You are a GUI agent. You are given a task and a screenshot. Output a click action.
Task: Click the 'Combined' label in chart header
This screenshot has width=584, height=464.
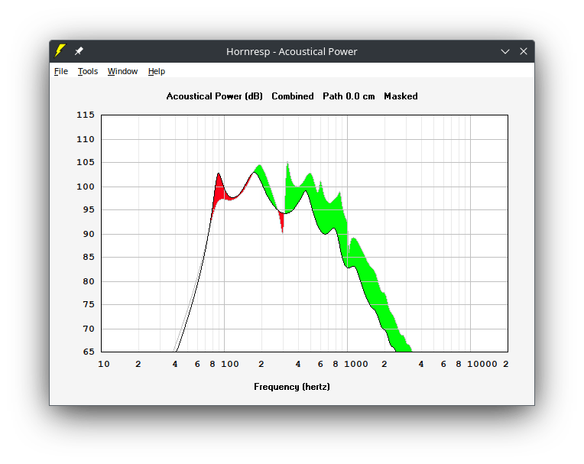pos(292,96)
